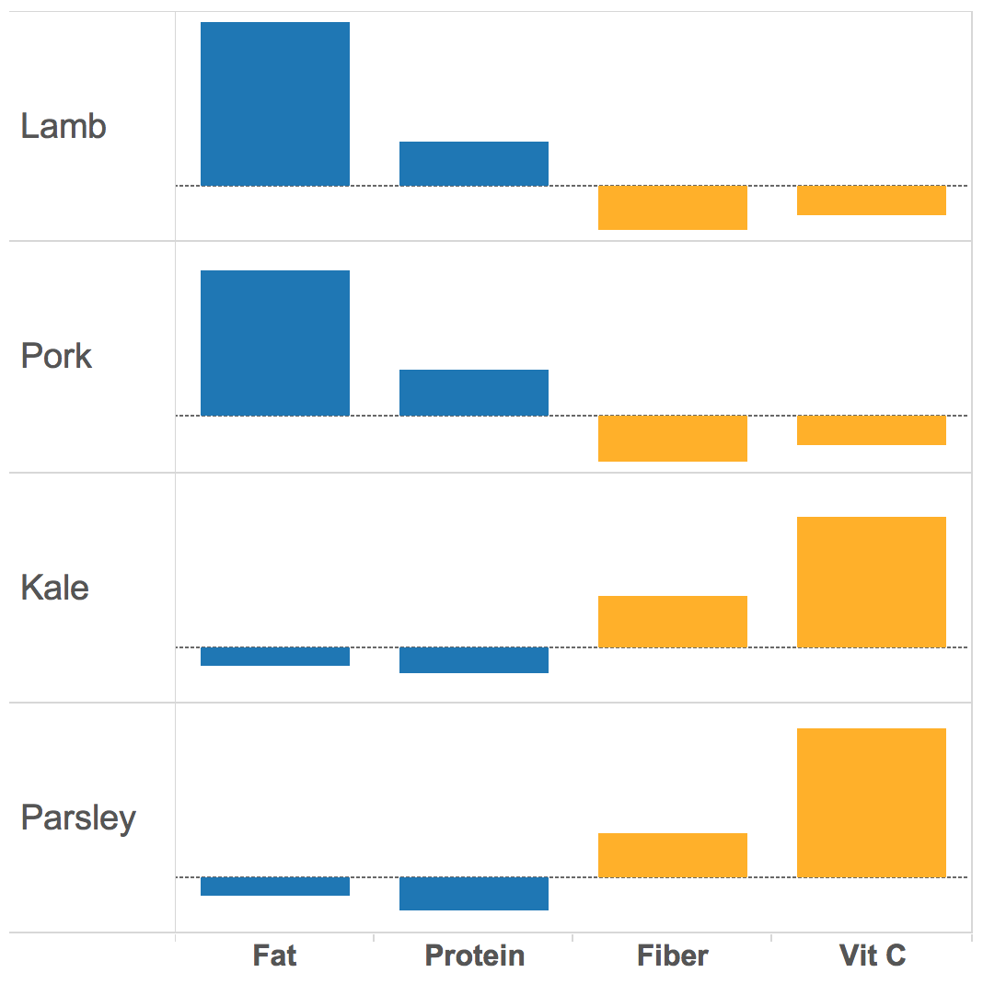The width and height of the screenshot is (983, 984).
Task: Select the Pork Protein bar
Action: pyautogui.click(x=473, y=393)
